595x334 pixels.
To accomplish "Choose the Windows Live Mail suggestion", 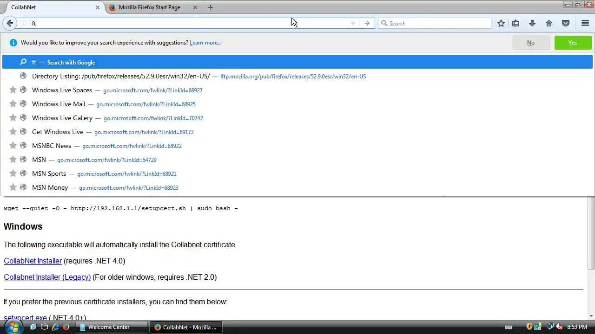I will [x=297, y=104].
